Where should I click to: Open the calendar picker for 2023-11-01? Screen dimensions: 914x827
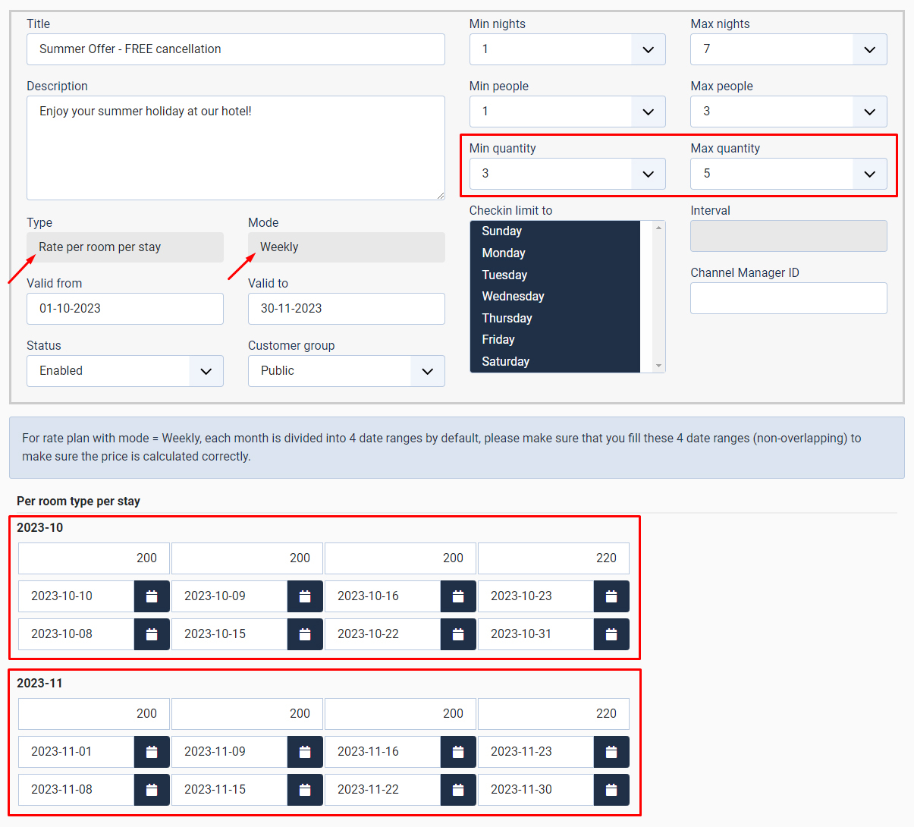tap(151, 752)
